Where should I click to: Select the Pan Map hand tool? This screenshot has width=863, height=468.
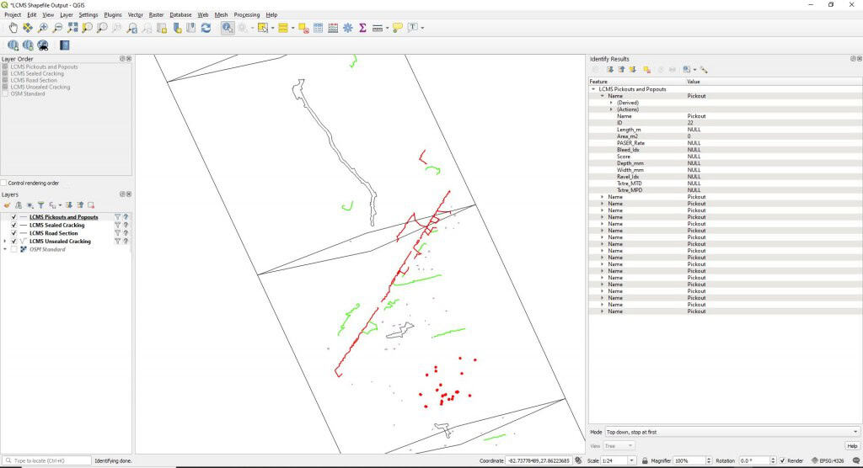click(13, 28)
